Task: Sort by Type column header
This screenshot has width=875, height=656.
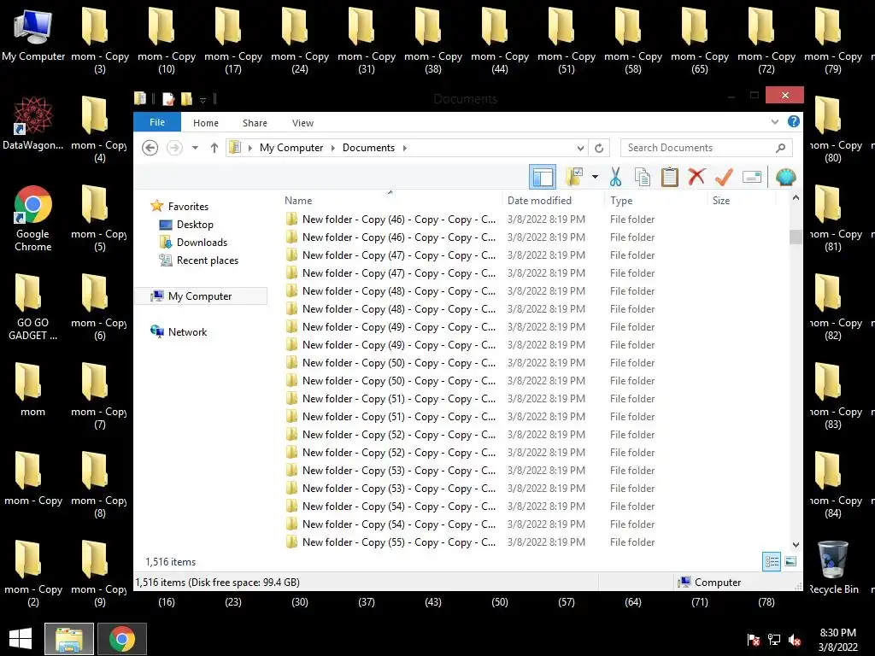Action: click(655, 200)
